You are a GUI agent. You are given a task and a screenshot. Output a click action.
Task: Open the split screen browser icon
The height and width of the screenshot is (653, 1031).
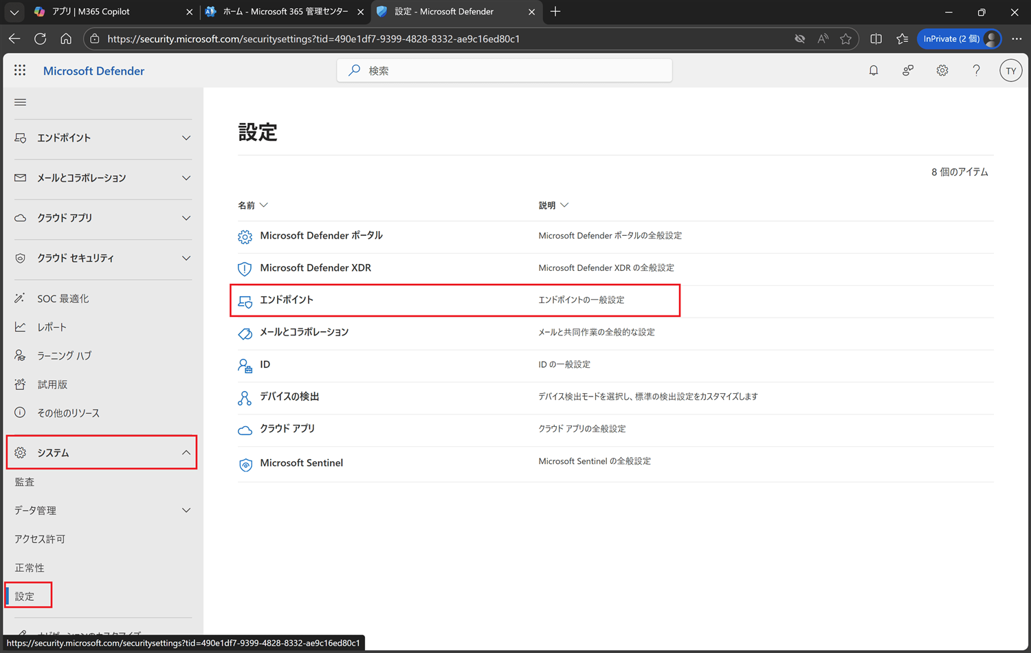[x=876, y=39]
